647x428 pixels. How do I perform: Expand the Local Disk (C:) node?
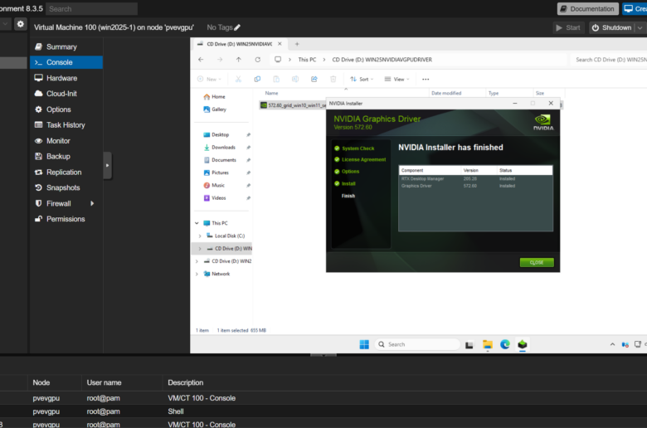pyautogui.click(x=200, y=236)
